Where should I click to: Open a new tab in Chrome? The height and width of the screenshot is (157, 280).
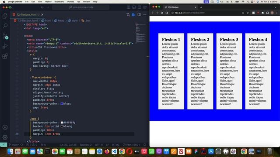click(x=201, y=7)
